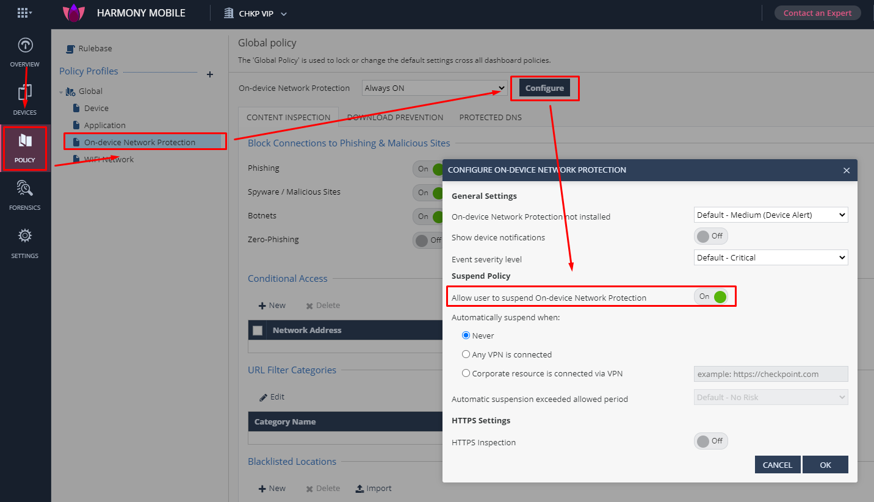Enable the Zero-Phishing switch
874x502 pixels.
point(428,240)
